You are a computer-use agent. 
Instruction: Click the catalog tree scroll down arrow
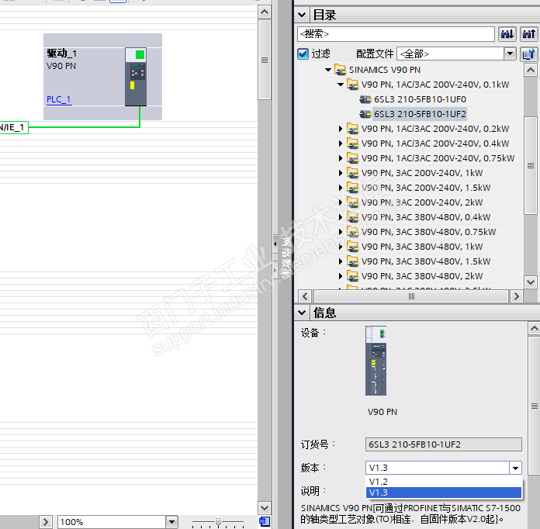click(x=531, y=282)
